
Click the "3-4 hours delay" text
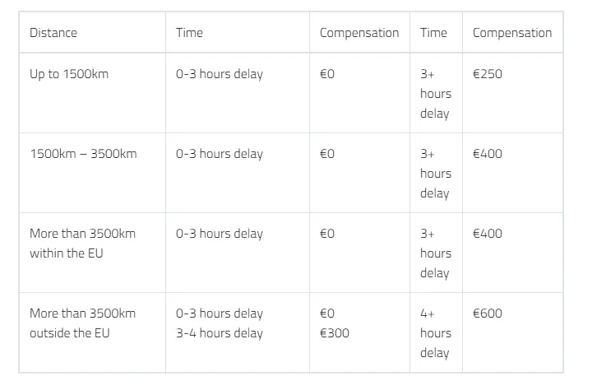(220, 333)
